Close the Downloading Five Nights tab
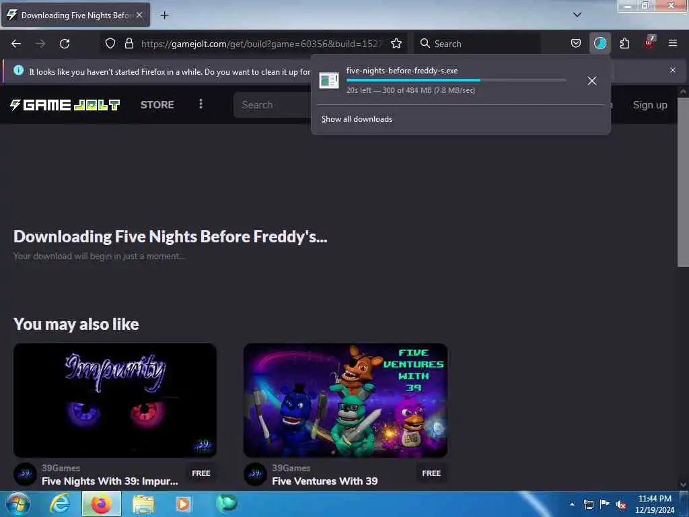Viewport: 689px width, 517px height. point(139,15)
